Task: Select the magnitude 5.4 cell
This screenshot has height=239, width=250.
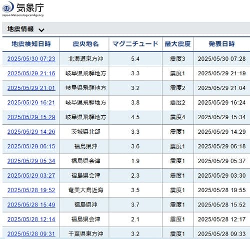Action: pos(135,59)
